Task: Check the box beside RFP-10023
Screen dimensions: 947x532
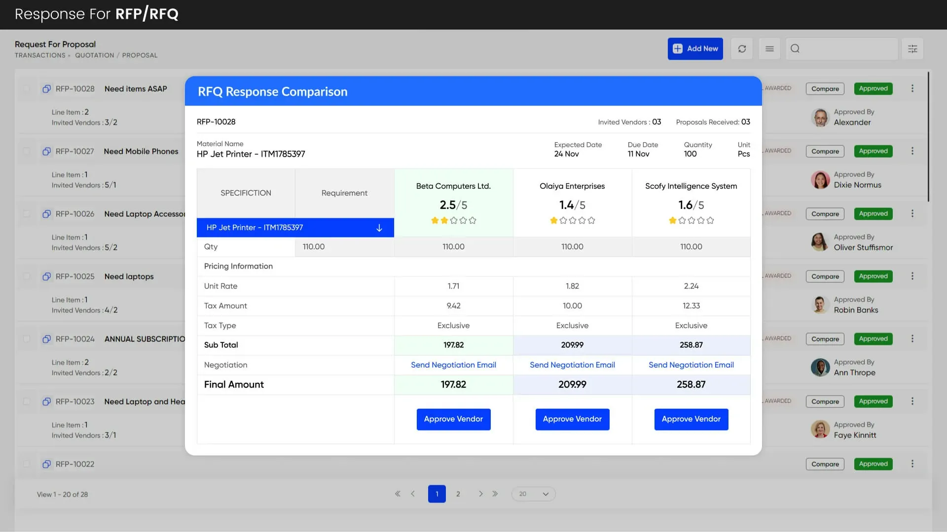Action: 27,401
